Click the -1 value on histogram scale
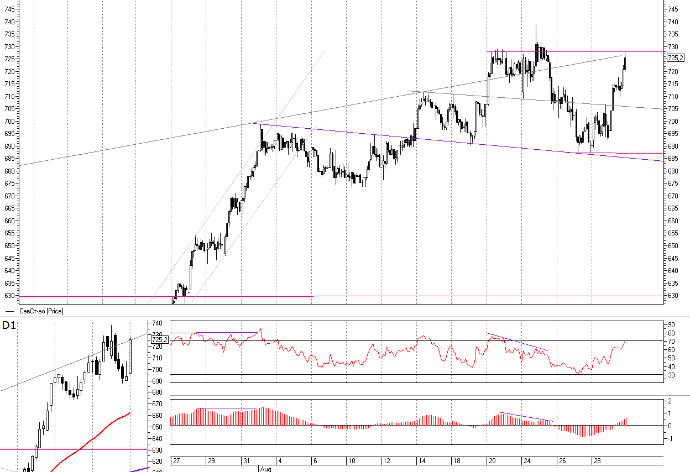Viewport: 690px width, 472px height. [x=670, y=439]
